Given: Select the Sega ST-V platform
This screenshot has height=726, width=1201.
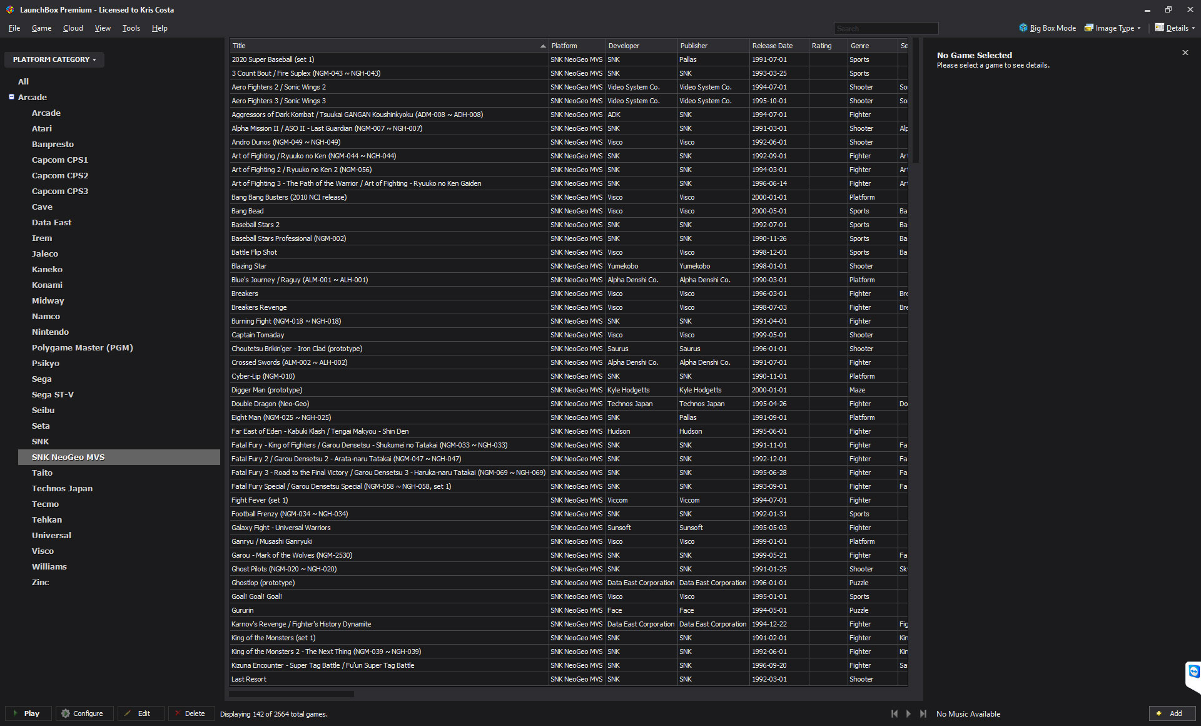Looking at the screenshot, I should [53, 394].
